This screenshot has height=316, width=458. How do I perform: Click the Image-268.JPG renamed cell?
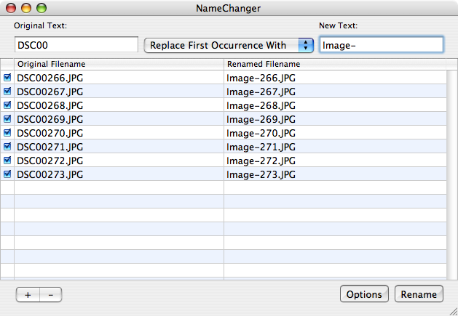[261, 105]
